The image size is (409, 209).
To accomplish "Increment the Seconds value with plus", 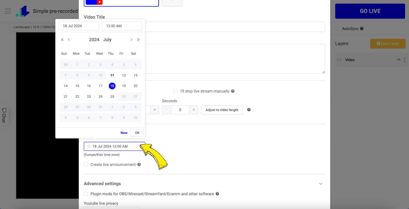I will tap(194, 110).
